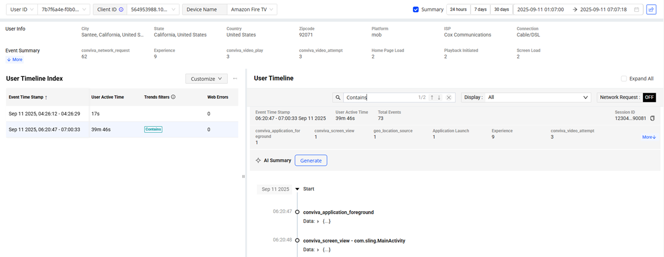
Task: Click the Client ID info icon
Action: [121, 9]
